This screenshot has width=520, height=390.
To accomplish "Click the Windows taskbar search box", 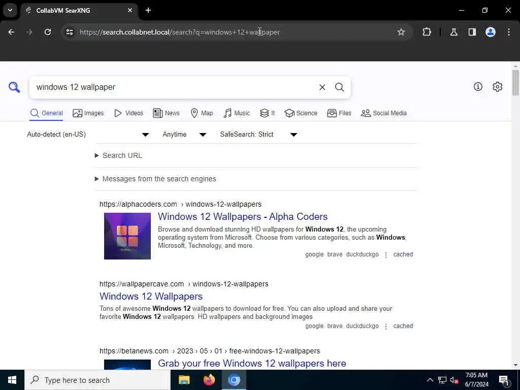I will pyautogui.click(x=97, y=380).
